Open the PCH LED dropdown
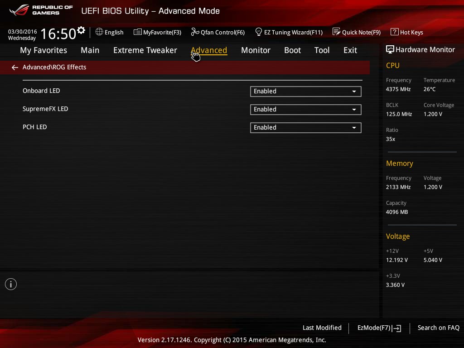The image size is (464, 348). tap(306, 127)
